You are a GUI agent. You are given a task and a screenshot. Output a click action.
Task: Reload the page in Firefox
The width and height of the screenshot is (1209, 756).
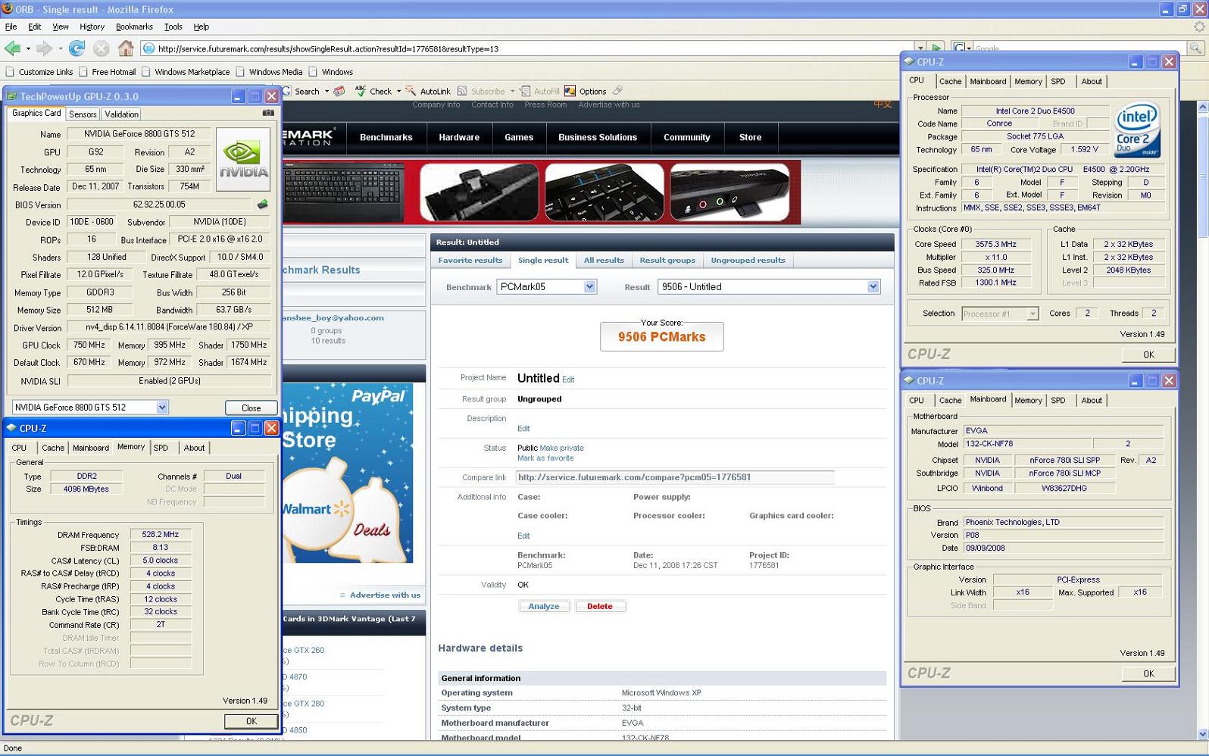(x=77, y=48)
